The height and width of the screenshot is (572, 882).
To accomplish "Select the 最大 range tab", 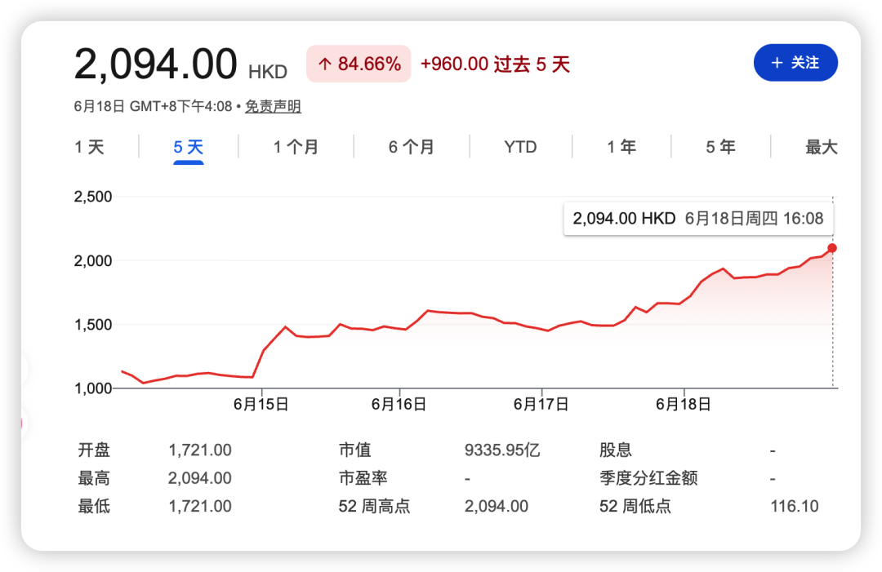I will [x=822, y=147].
